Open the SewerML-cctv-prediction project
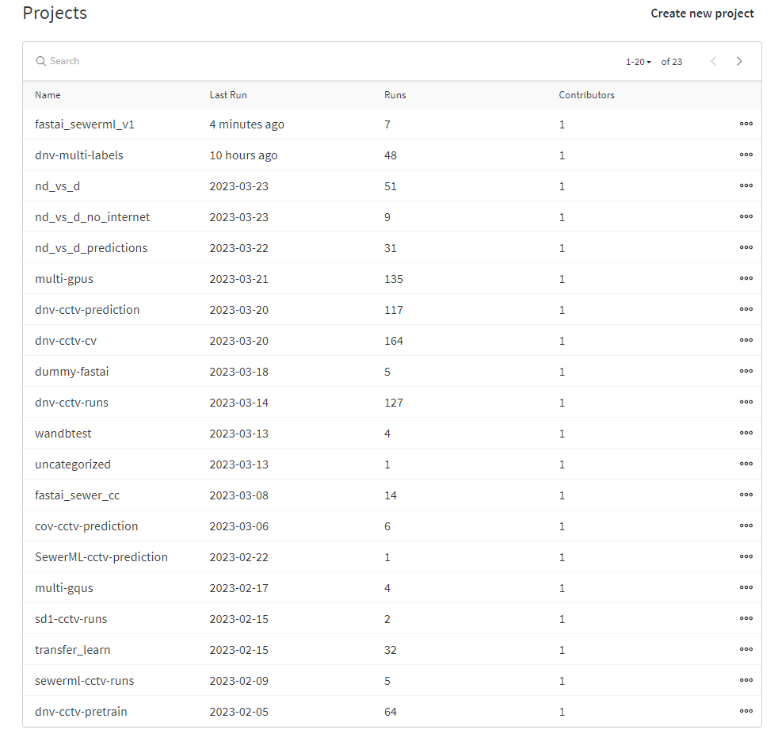 point(101,556)
